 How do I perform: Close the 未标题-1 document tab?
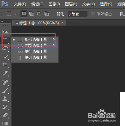pos(62,22)
